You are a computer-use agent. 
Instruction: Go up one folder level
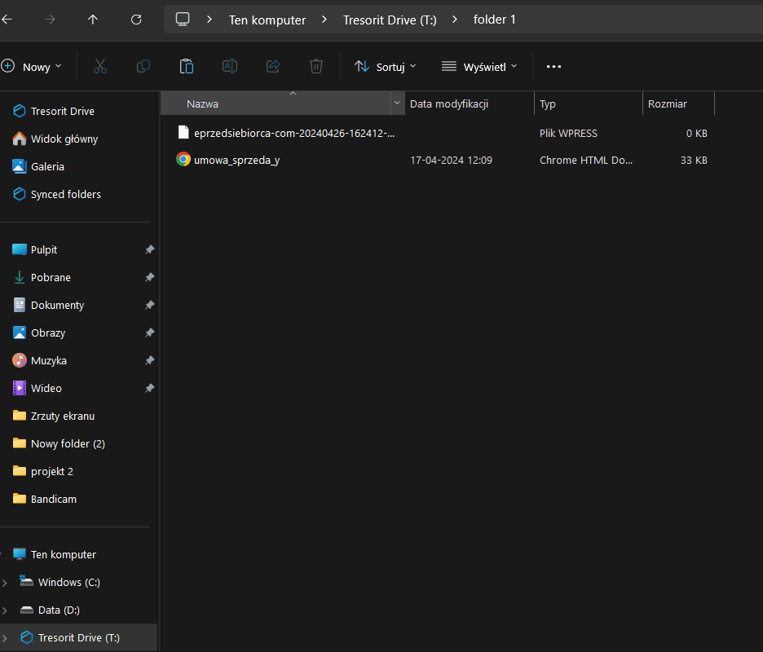[93, 19]
